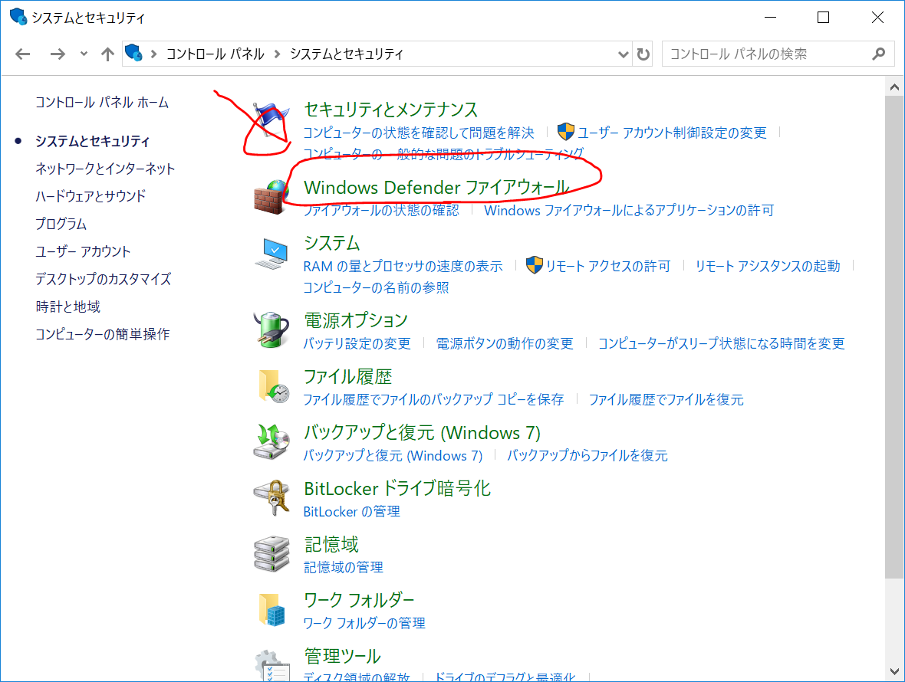Click the refresh button beside address bar
This screenshot has height=682, width=905.
[643, 54]
